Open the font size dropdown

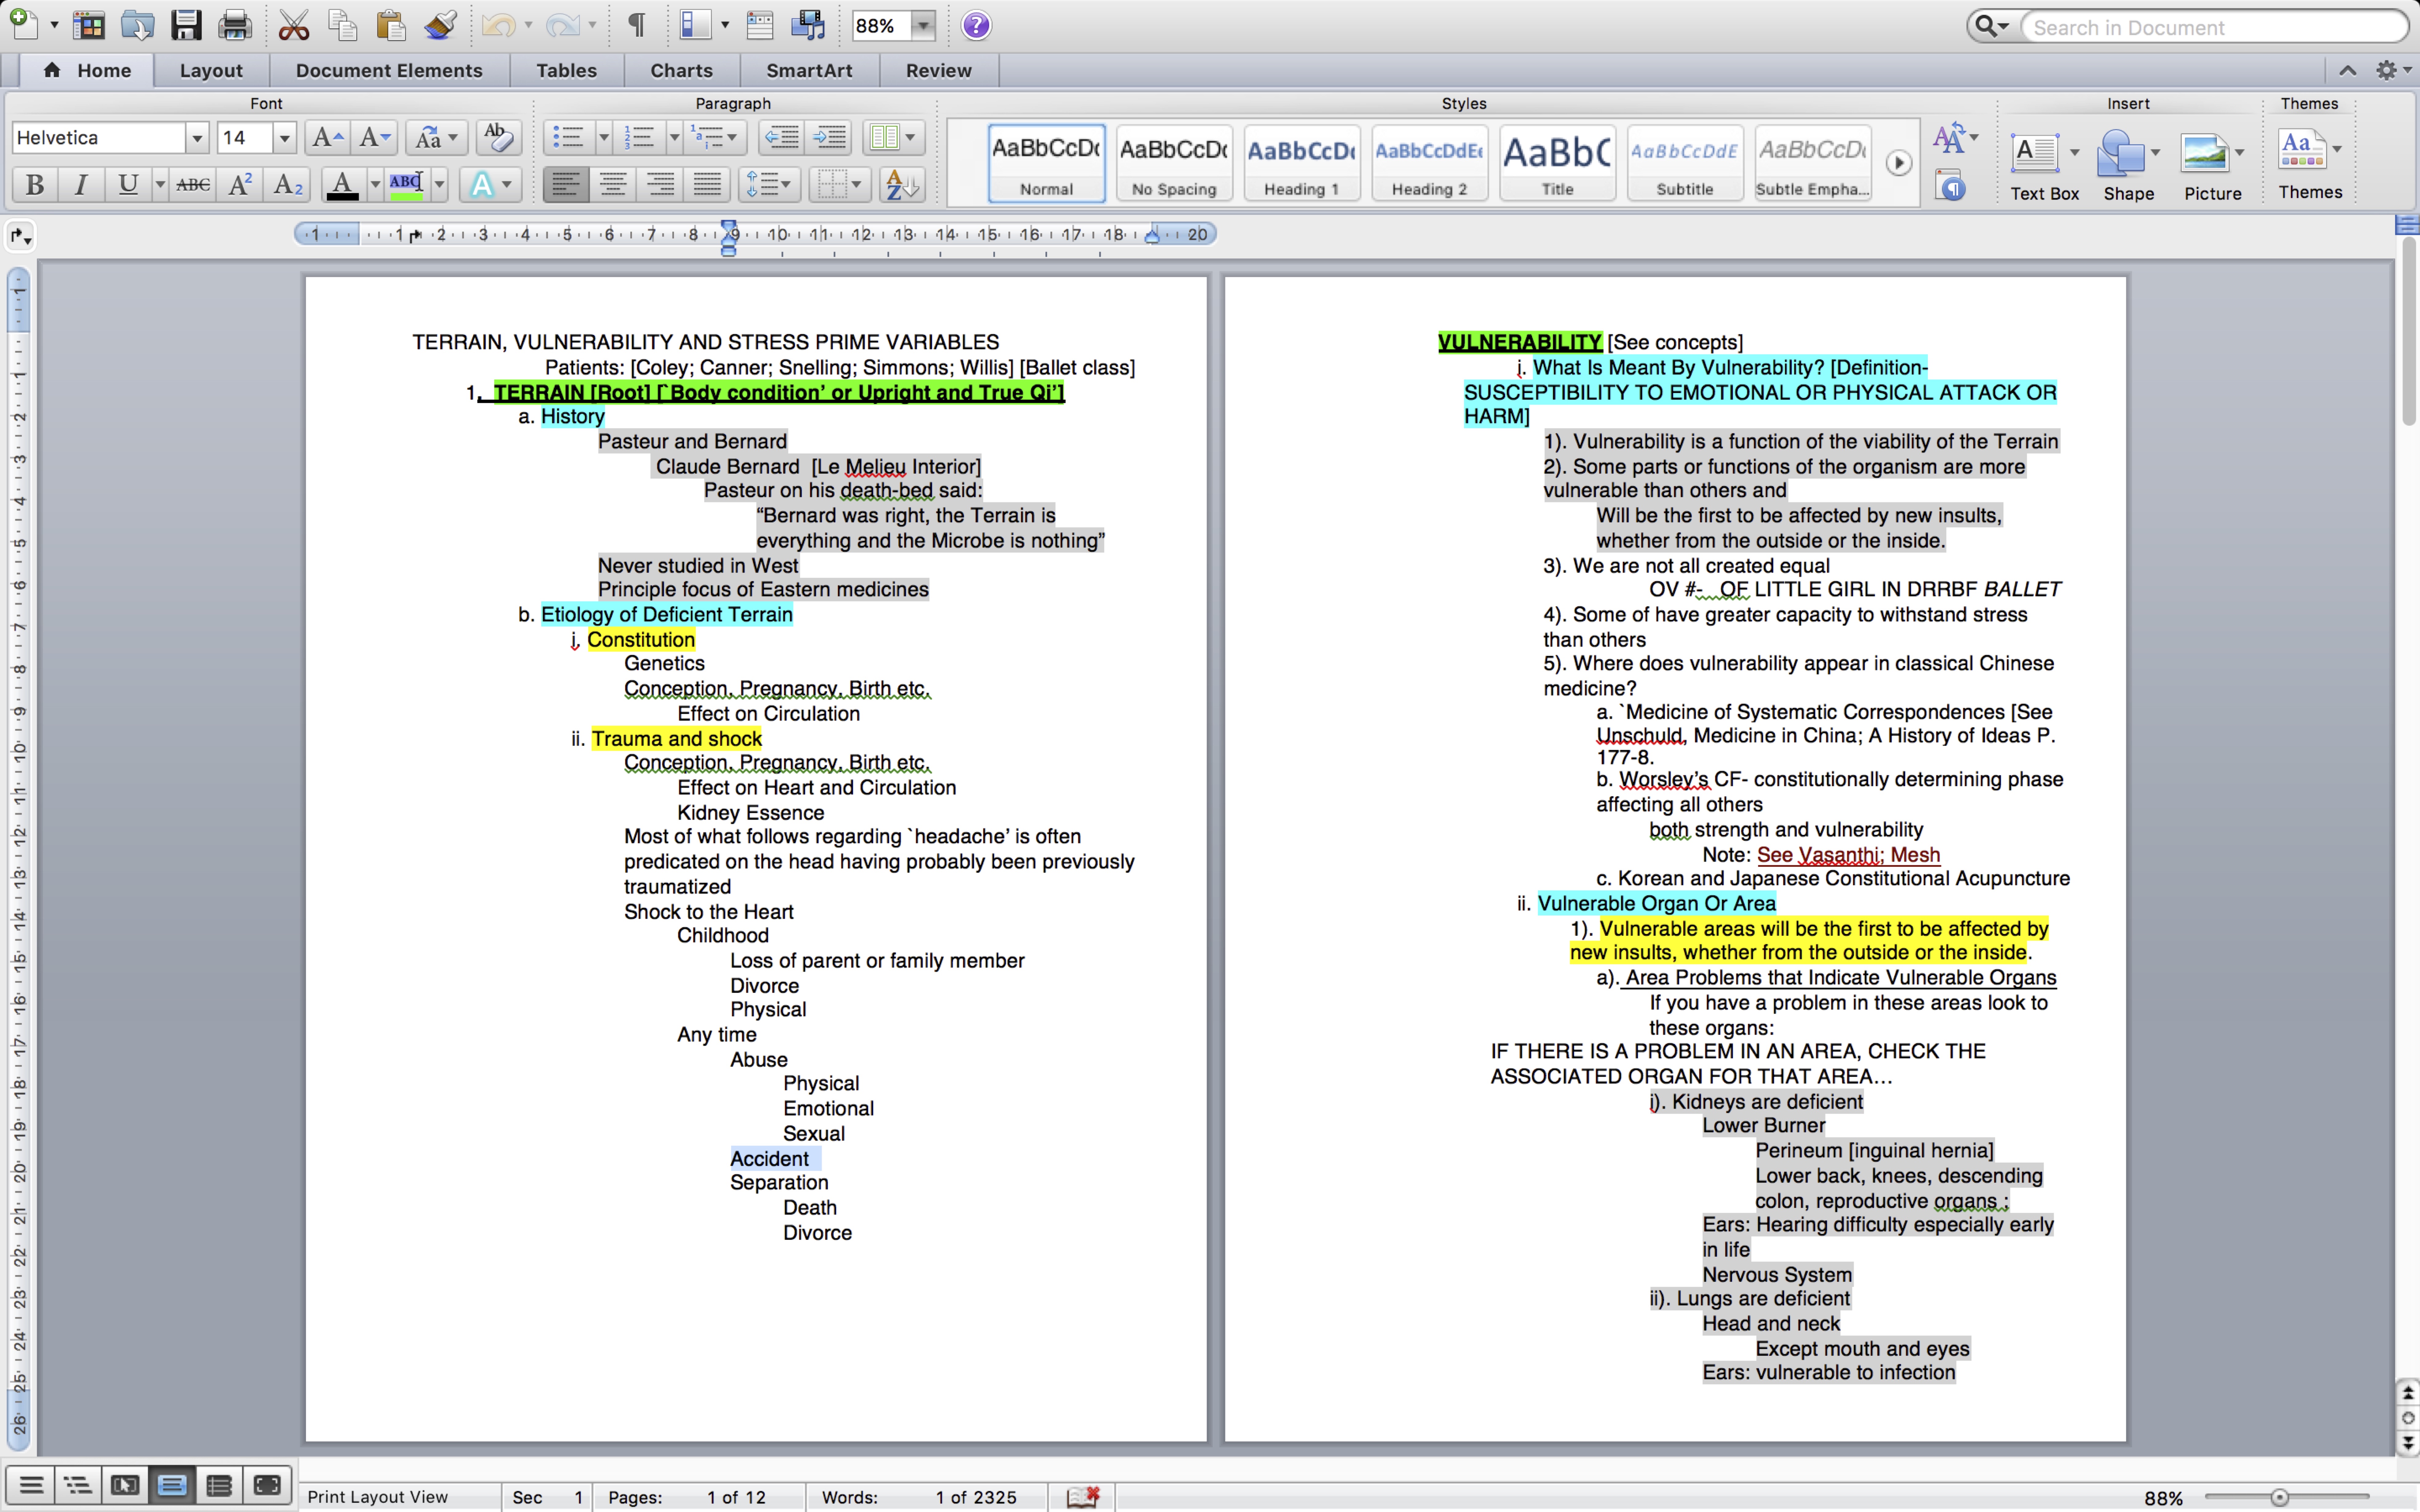click(x=285, y=138)
